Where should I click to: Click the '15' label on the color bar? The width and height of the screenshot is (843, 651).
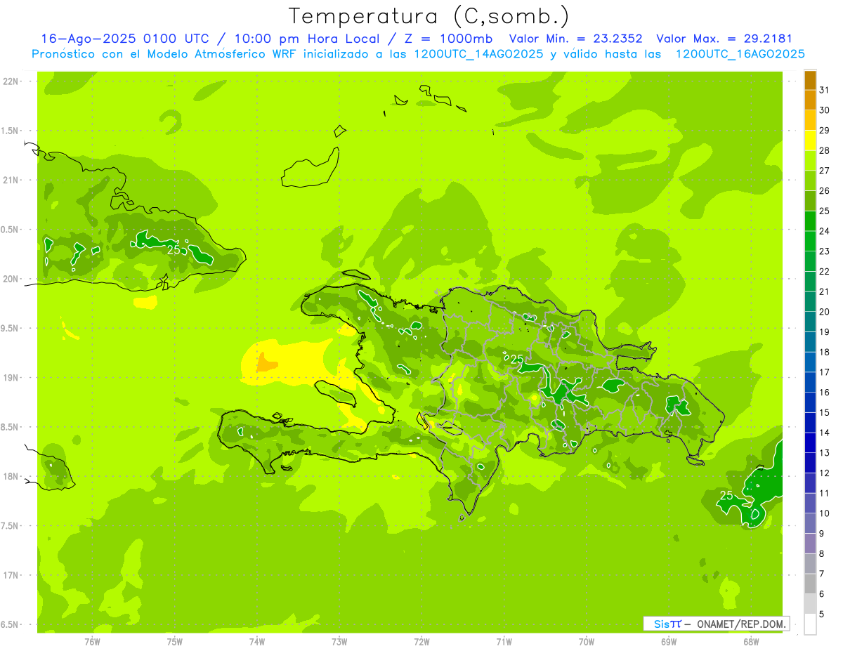(x=825, y=412)
